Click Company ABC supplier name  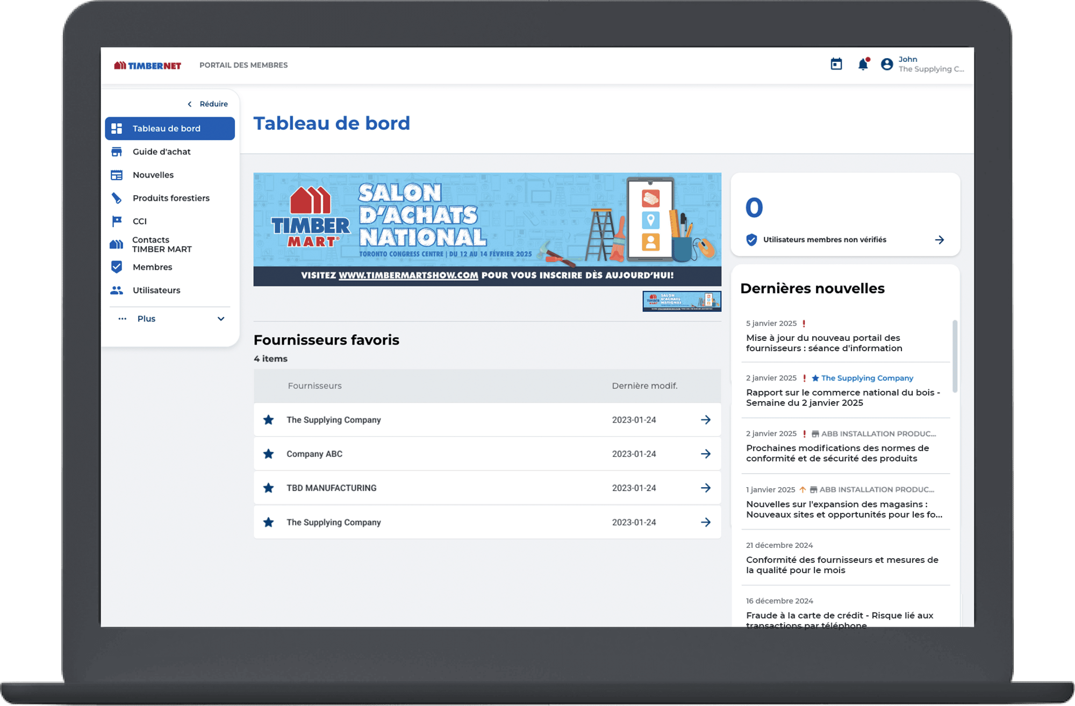pos(314,454)
